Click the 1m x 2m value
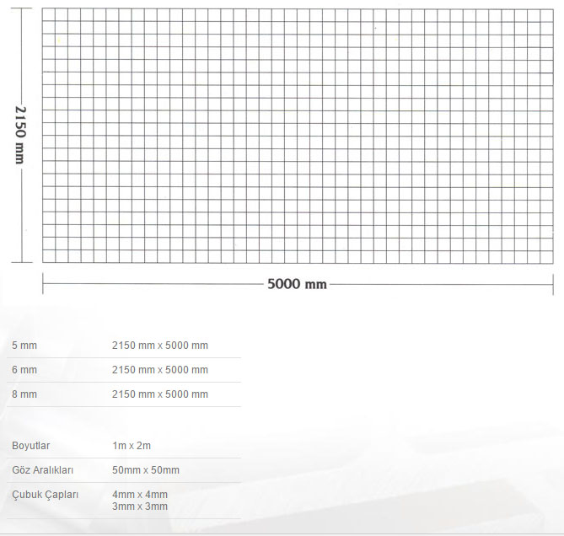 [131, 445]
